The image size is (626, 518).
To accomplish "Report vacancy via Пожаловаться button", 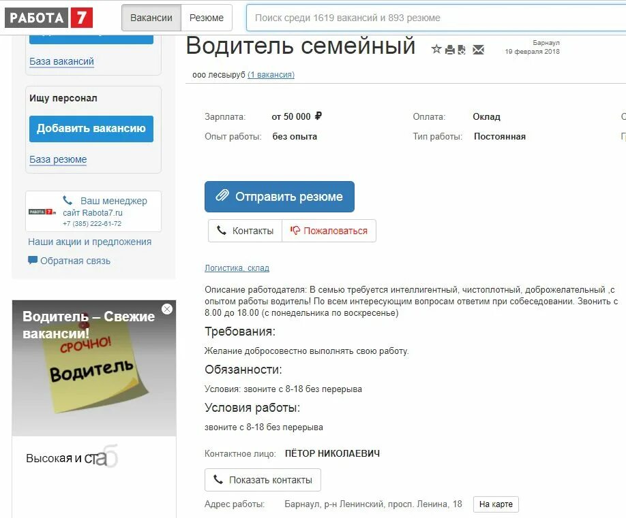I will click(329, 231).
